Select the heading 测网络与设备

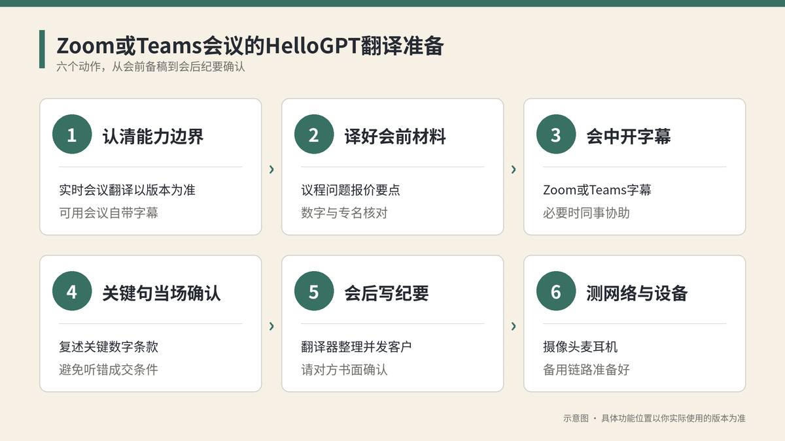tap(637, 293)
